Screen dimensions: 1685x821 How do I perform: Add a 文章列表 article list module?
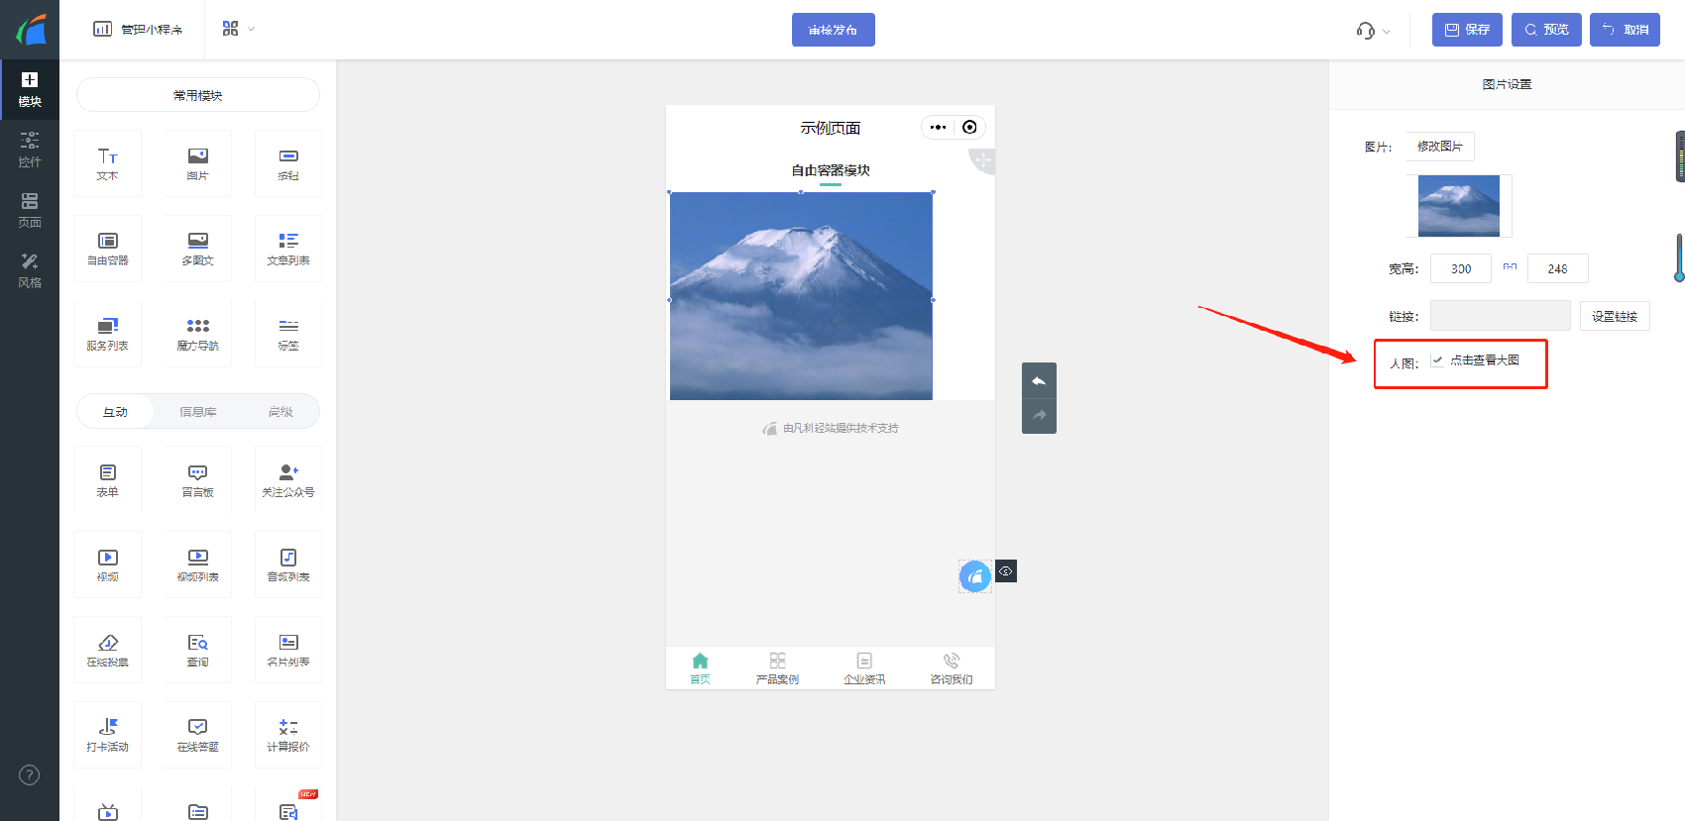pos(288,249)
